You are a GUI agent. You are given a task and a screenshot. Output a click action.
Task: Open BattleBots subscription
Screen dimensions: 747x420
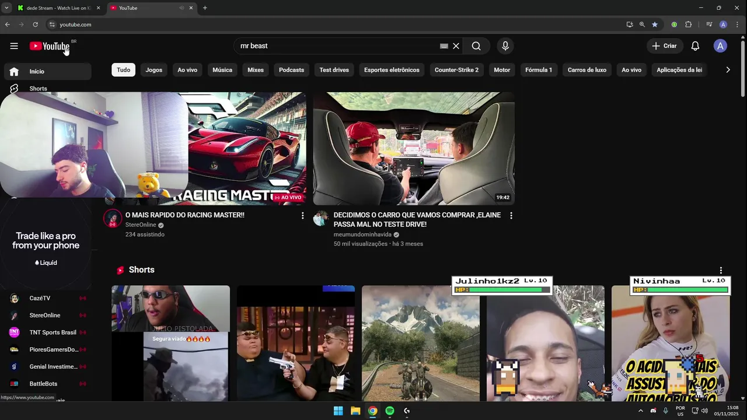click(48, 384)
